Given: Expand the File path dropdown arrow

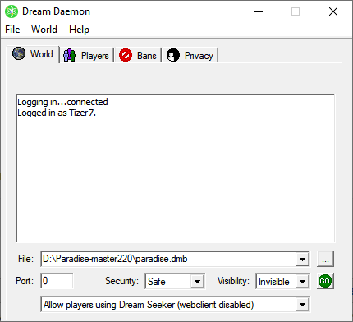Looking at the screenshot, I should (302, 259).
